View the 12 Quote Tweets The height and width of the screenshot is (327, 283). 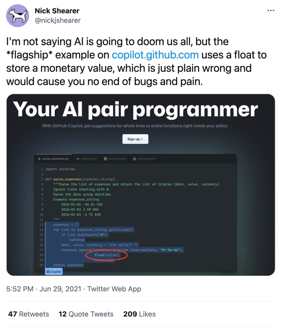pyautogui.click(x=86, y=314)
